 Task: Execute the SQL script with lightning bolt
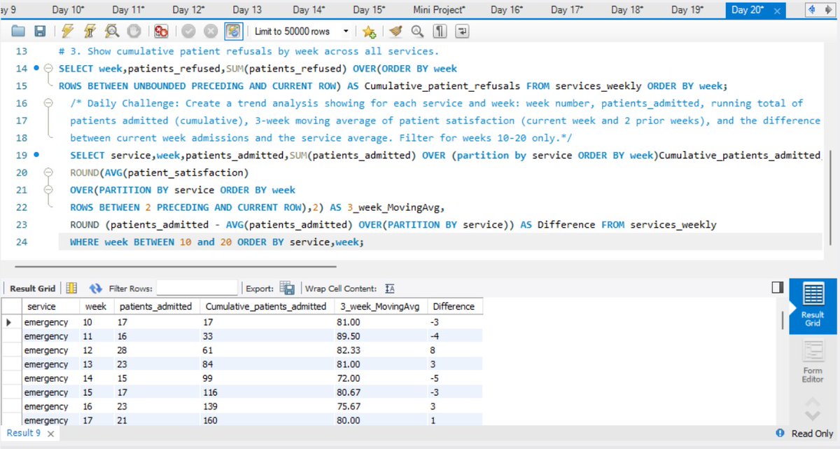66,31
